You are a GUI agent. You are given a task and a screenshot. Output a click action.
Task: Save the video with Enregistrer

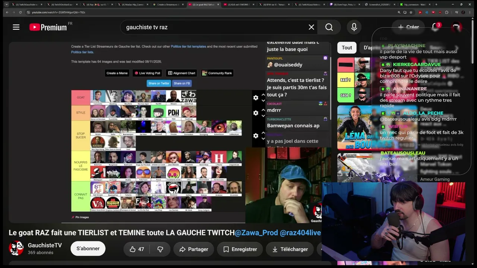[240, 249]
